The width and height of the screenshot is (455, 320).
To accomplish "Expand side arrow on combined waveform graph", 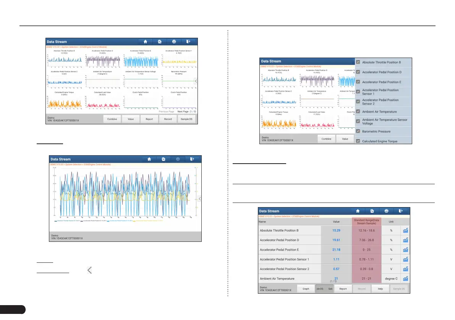I will pyautogui.click(x=200, y=199).
